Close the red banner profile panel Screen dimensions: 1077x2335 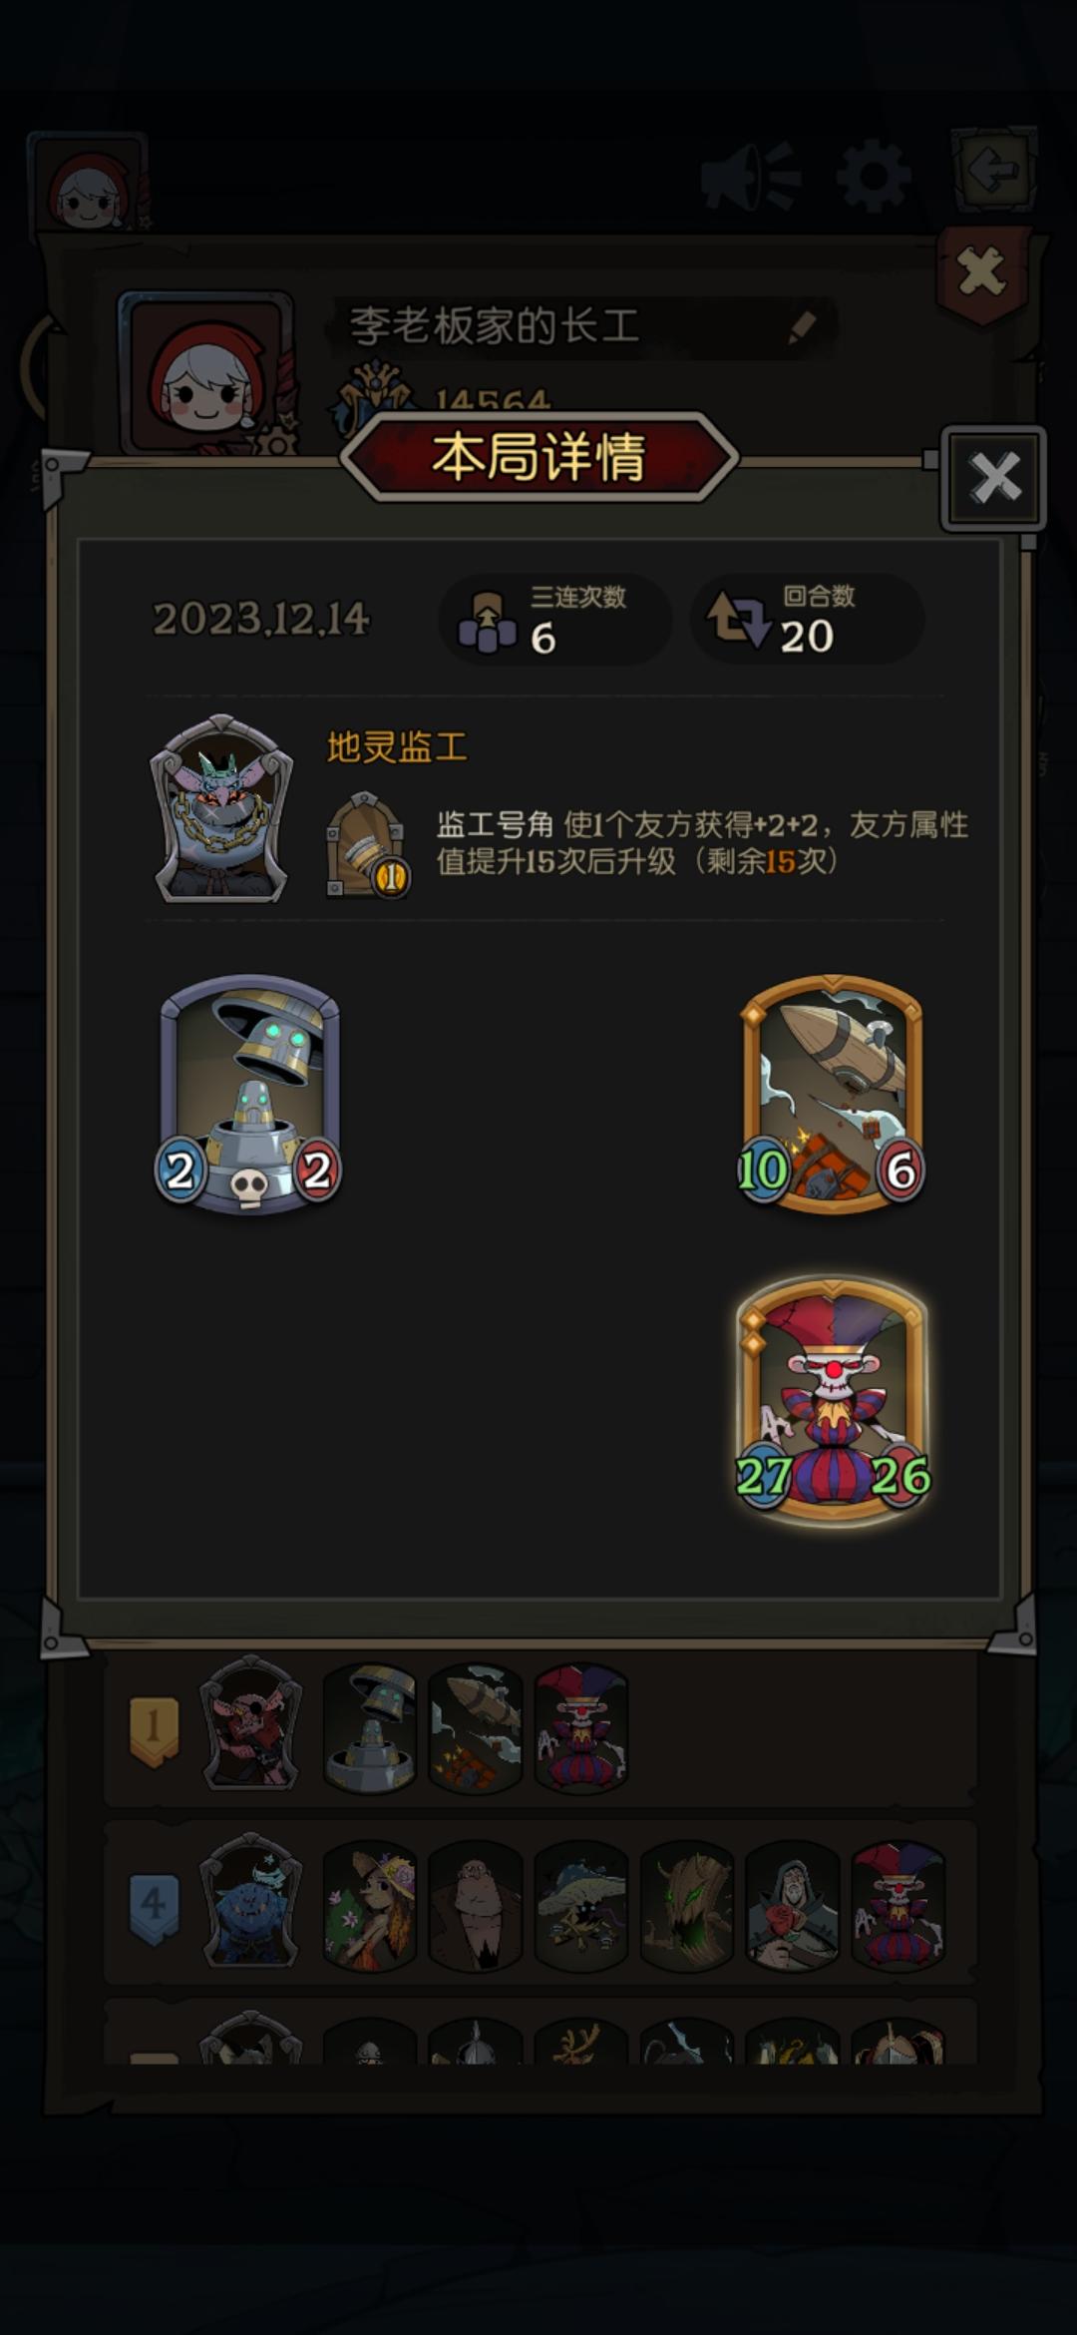pyautogui.click(x=981, y=272)
